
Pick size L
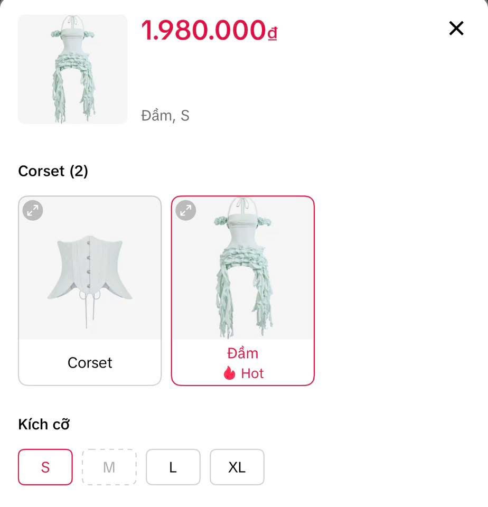tap(173, 467)
